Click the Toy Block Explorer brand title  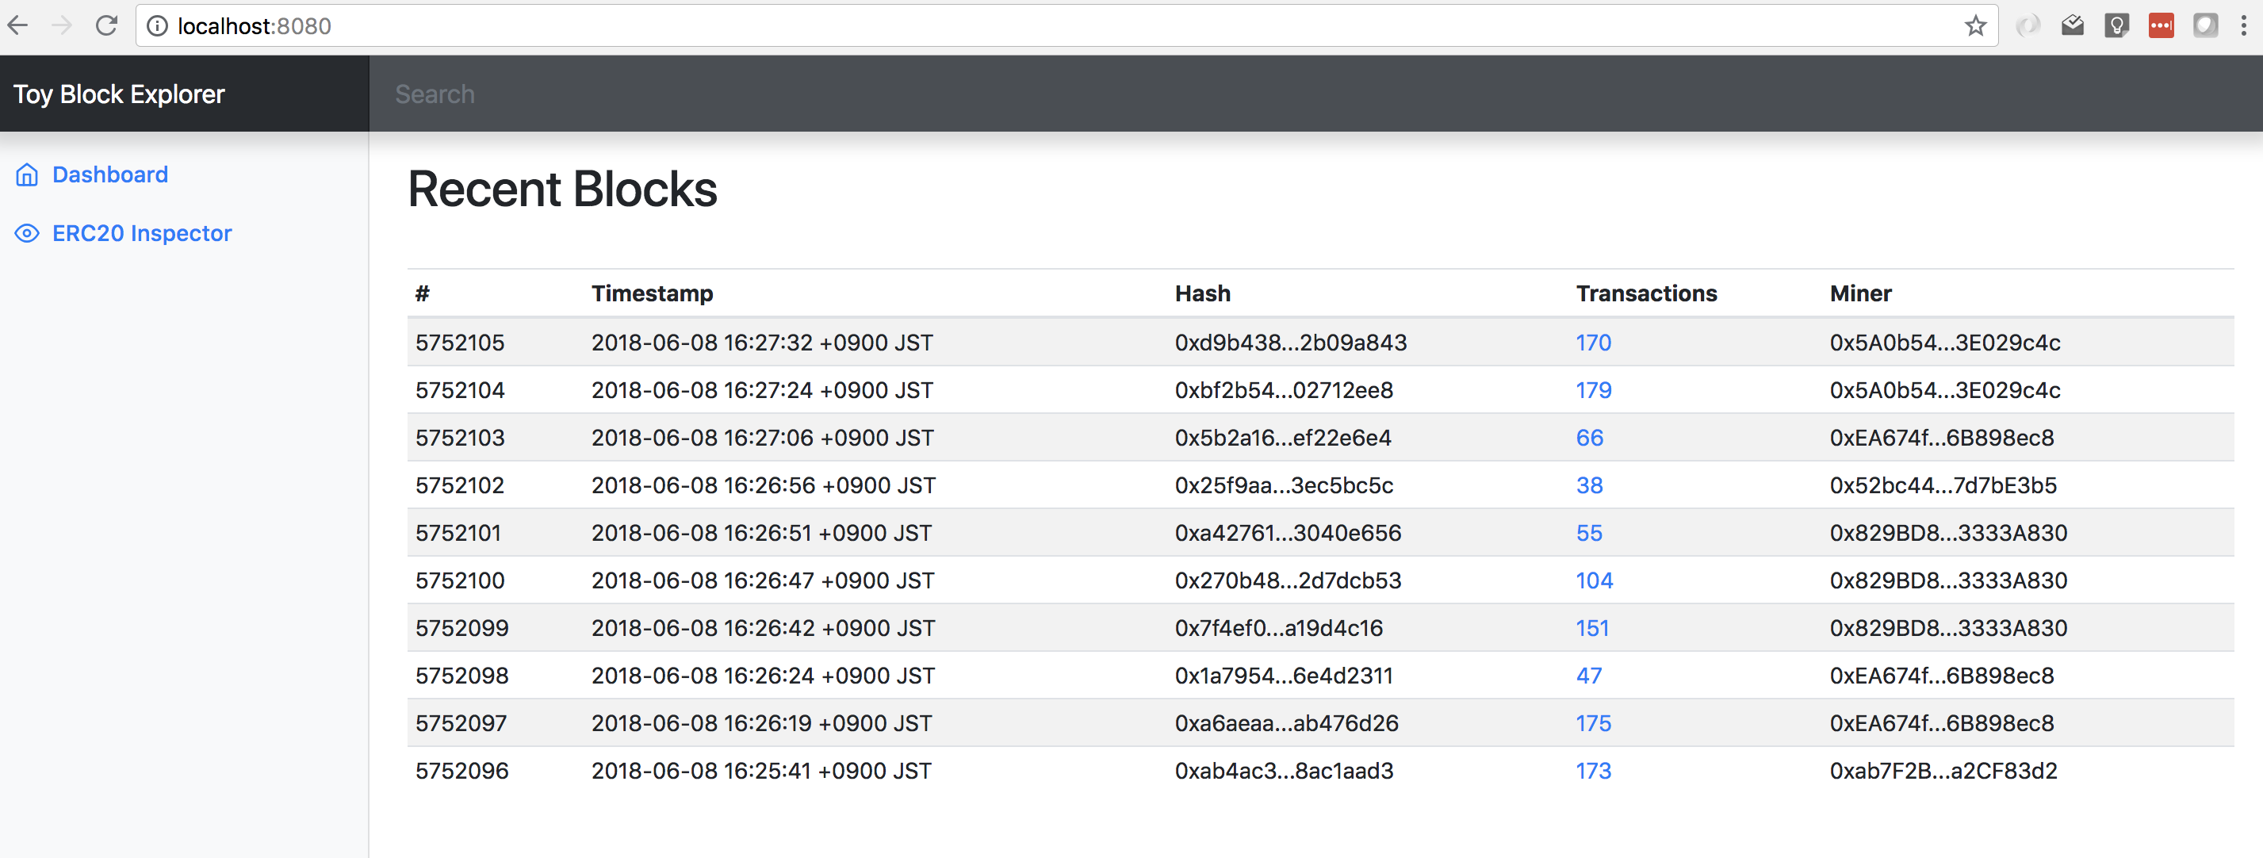(x=119, y=94)
